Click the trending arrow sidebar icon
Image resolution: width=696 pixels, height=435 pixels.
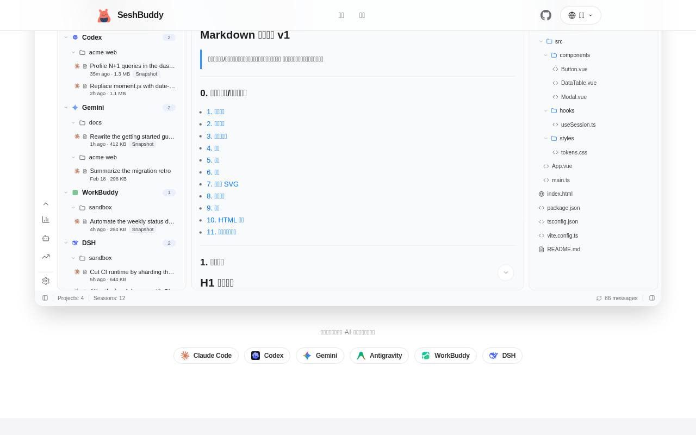point(46,257)
